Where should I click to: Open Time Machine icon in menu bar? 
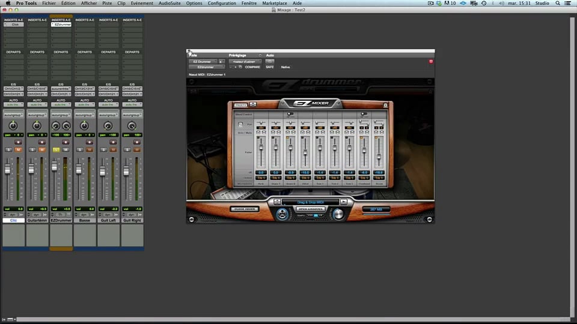[x=483, y=3]
